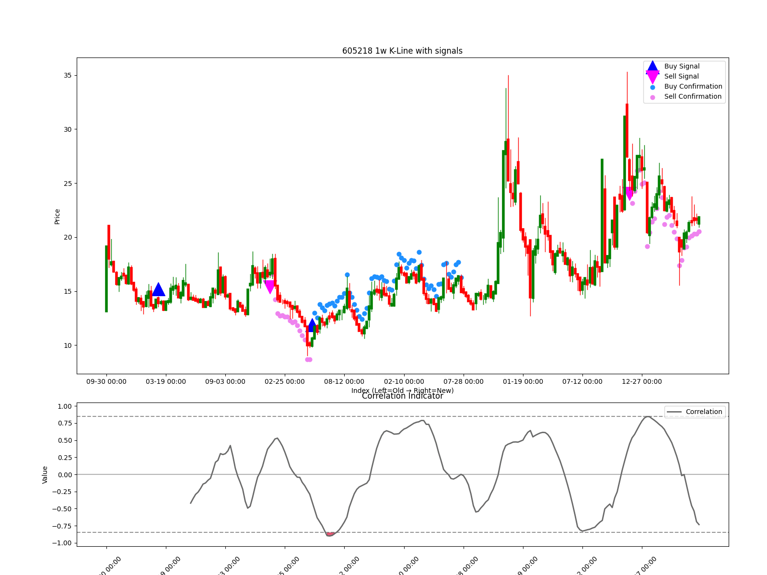Click the blue buy signal triangle near 03-19
Screen dimensions: 767x575
[159, 289]
